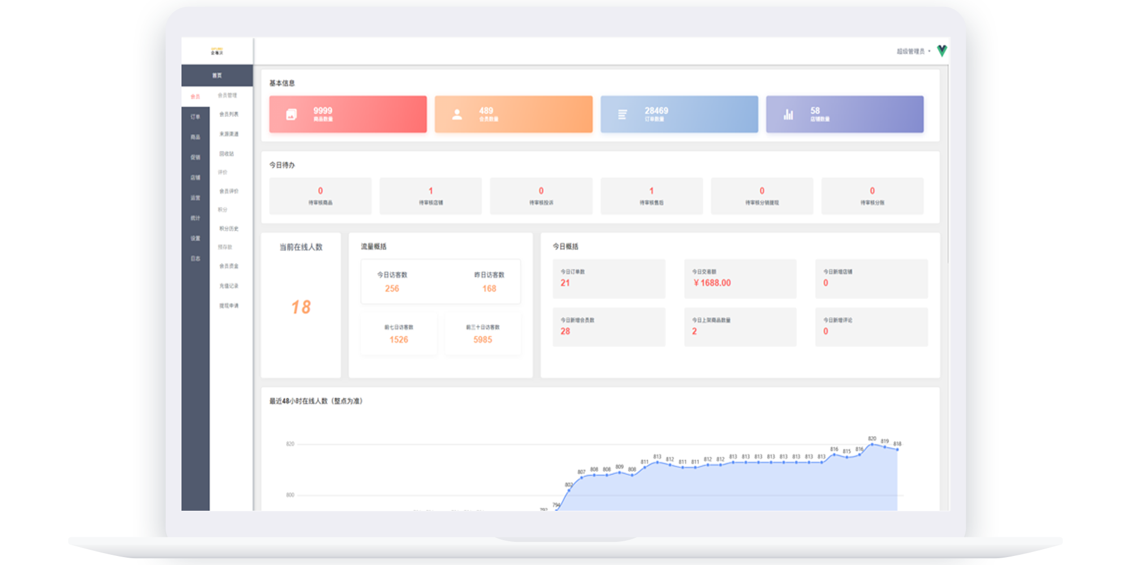Click the bar chart icon on the 58 card
Image resolution: width=1131 pixels, height=565 pixels.
click(x=788, y=115)
